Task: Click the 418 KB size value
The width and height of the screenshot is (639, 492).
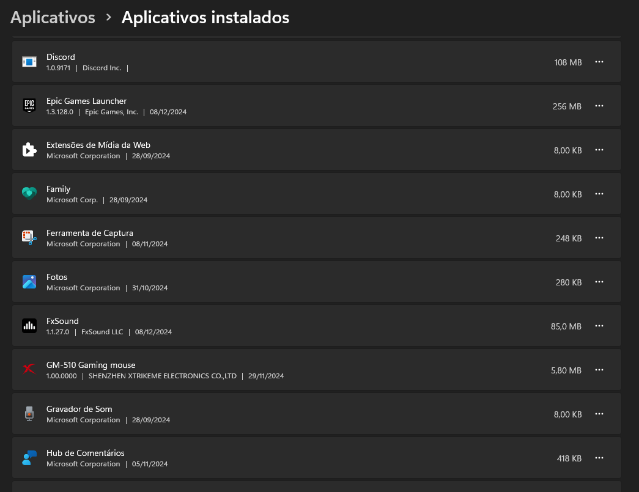Action: pyautogui.click(x=569, y=458)
